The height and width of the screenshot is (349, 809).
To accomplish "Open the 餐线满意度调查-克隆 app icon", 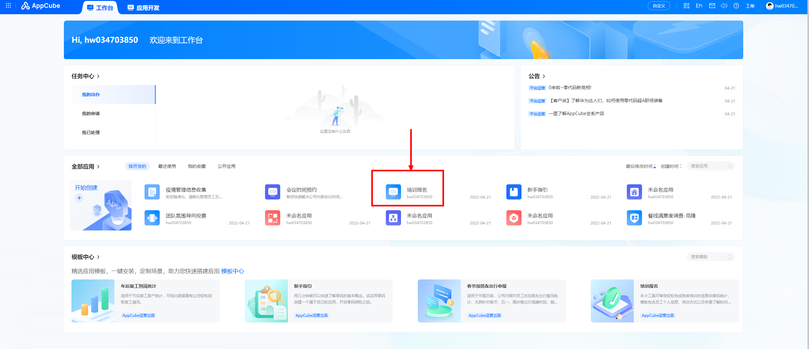I will pos(634,218).
